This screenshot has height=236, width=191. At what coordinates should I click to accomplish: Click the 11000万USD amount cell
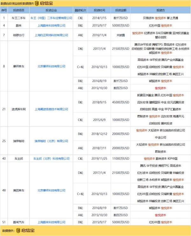121,159
